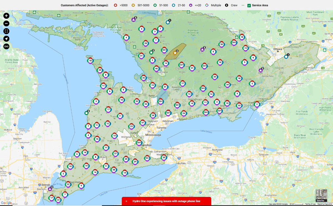This screenshot has width=333, height=206.
Task: Select the gold star outage marker in Algonquin
Action: pos(175,53)
